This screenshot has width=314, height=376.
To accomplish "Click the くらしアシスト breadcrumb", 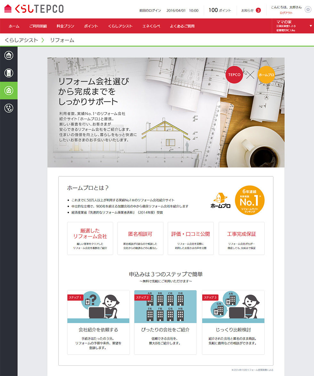I will [21, 40].
